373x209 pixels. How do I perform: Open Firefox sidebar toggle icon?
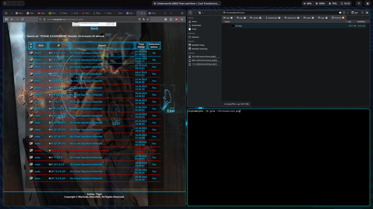[x=7, y=19]
